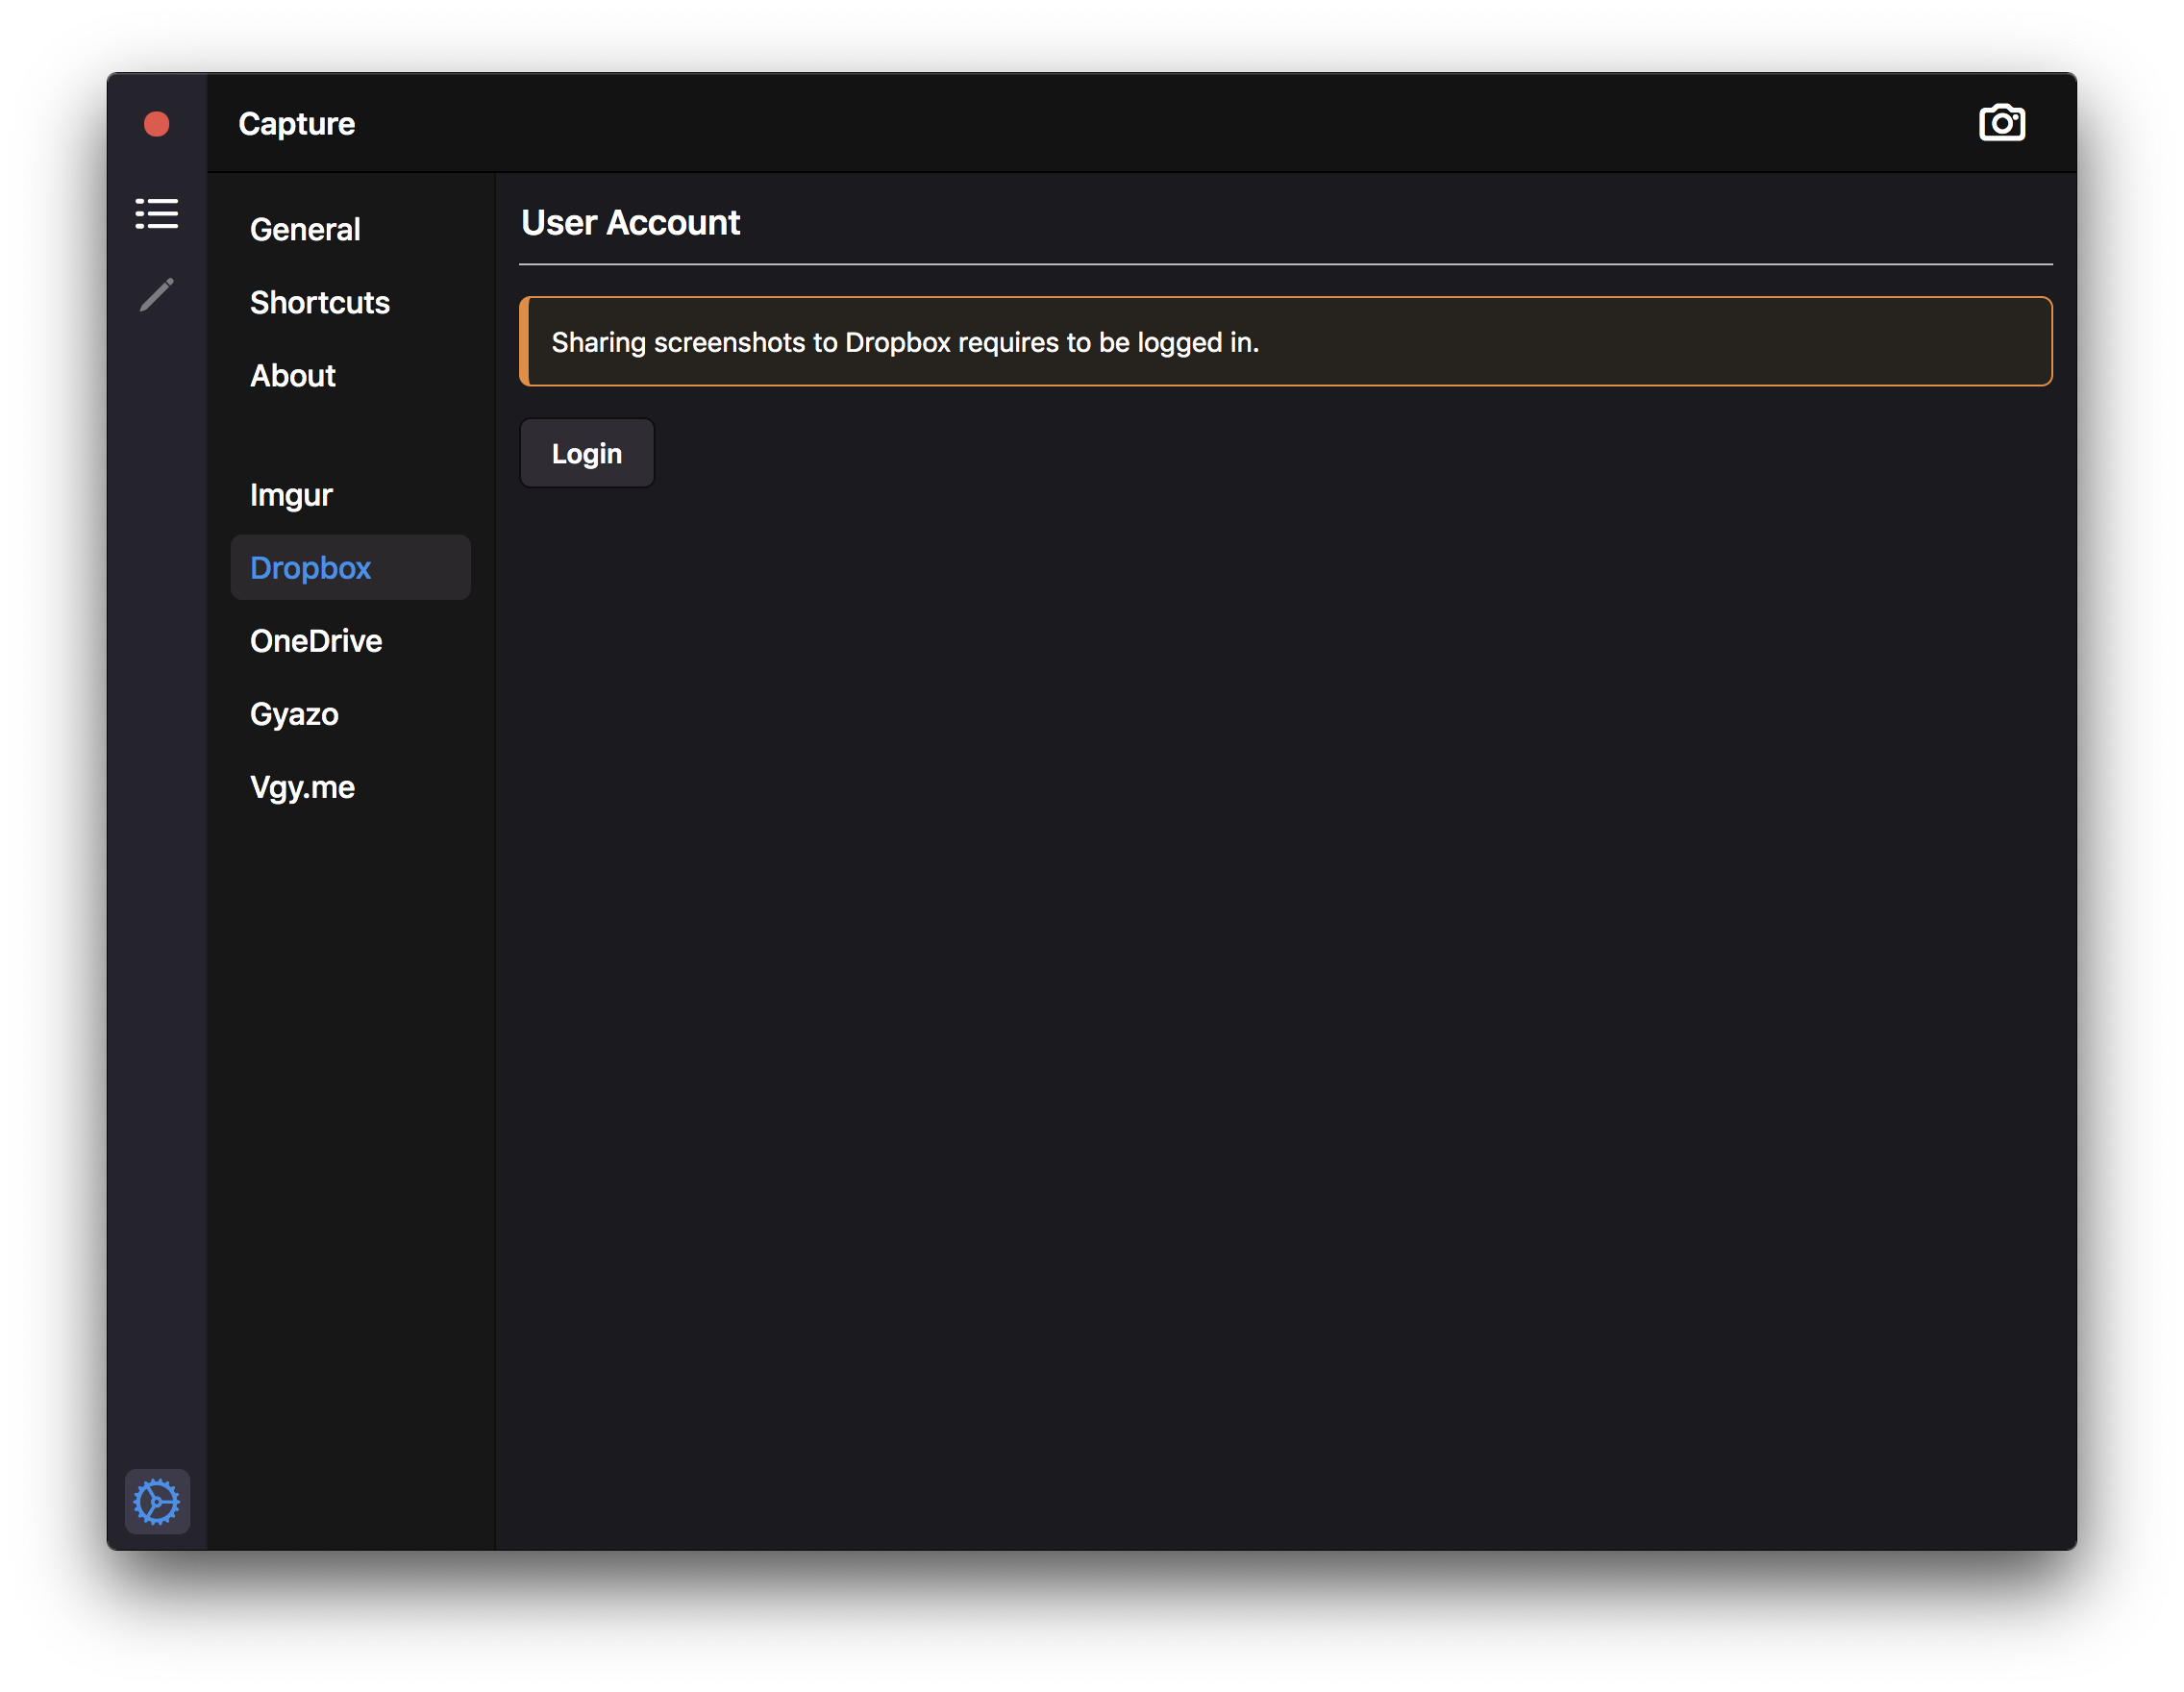Click the orange accent bar of the alert
Image resolution: width=2184 pixels, height=1692 pixels.
tap(524, 341)
